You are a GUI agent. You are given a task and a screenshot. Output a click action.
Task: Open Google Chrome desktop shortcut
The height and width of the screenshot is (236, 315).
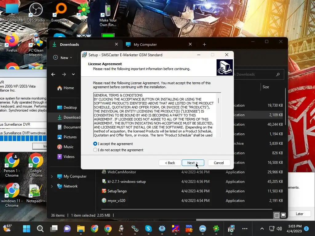[x=36, y=165]
